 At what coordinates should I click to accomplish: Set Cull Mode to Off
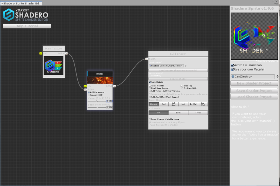tap(158, 113)
